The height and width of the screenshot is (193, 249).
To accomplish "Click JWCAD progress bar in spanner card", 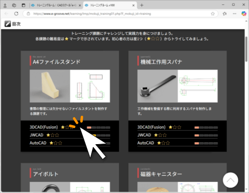I will click(x=206, y=135).
